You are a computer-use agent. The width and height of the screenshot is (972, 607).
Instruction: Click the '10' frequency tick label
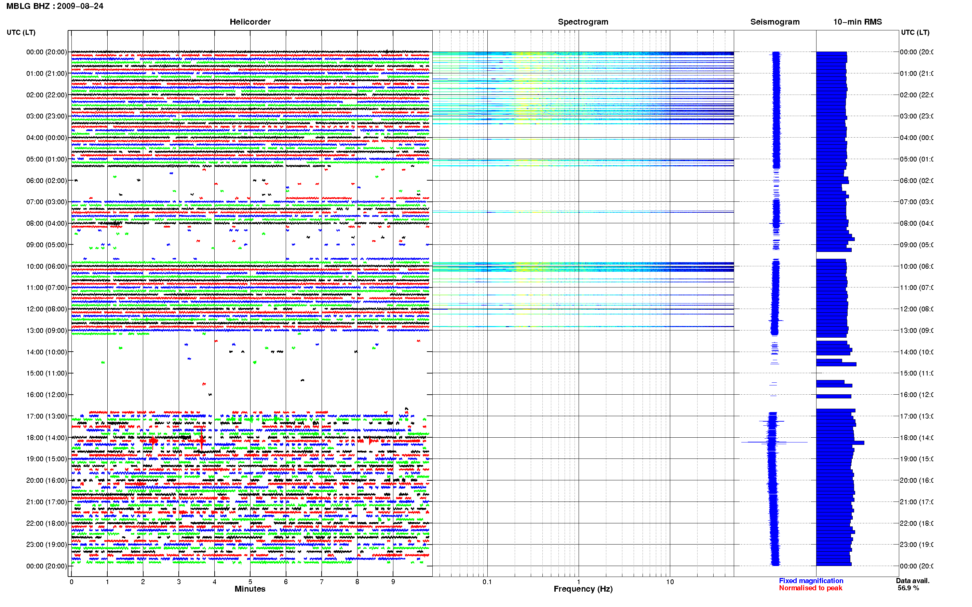670,582
